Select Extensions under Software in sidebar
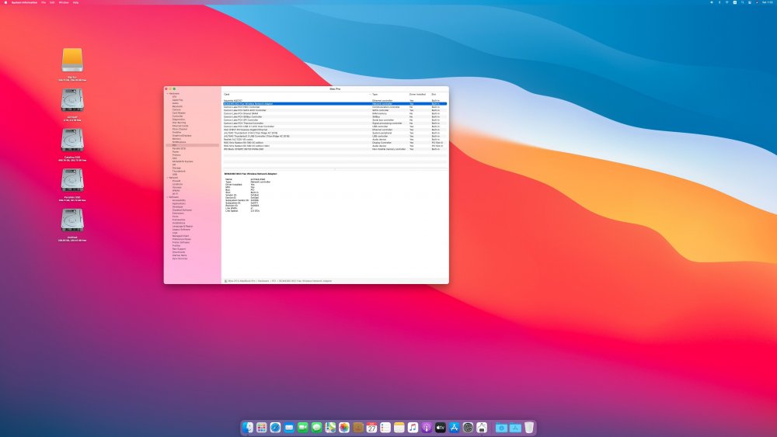Image resolution: width=777 pixels, height=437 pixels. tap(178, 213)
